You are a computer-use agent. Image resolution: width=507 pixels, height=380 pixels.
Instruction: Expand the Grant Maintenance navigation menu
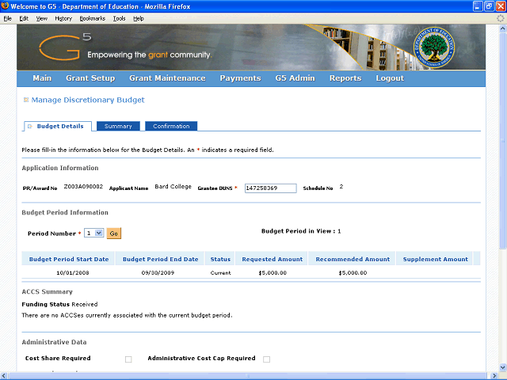167,78
